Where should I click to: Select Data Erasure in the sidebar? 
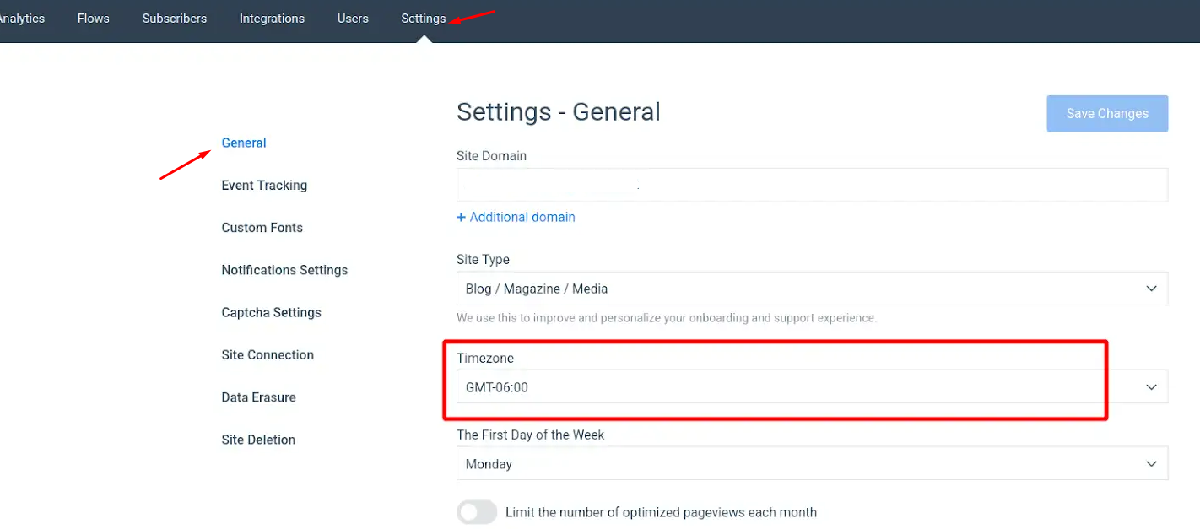tap(258, 397)
